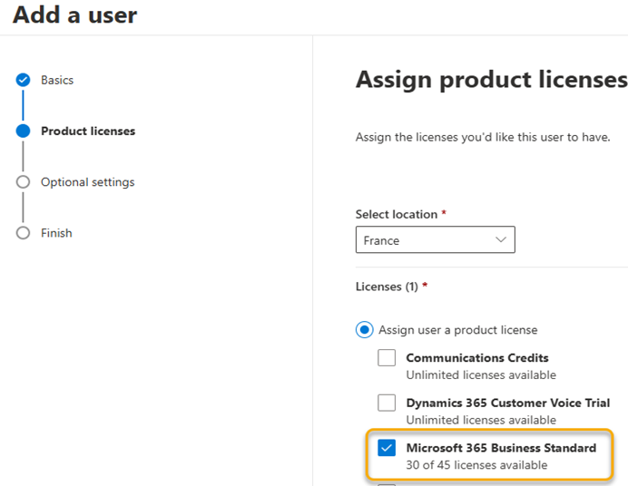Viewport: 628px width, 486px height.
Task: Click the Basics completed checkmark icon
Action: 23,80
